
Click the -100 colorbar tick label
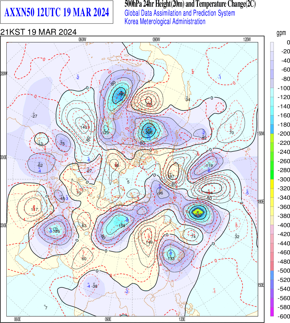pyautogui.click(x=284, y=88)
